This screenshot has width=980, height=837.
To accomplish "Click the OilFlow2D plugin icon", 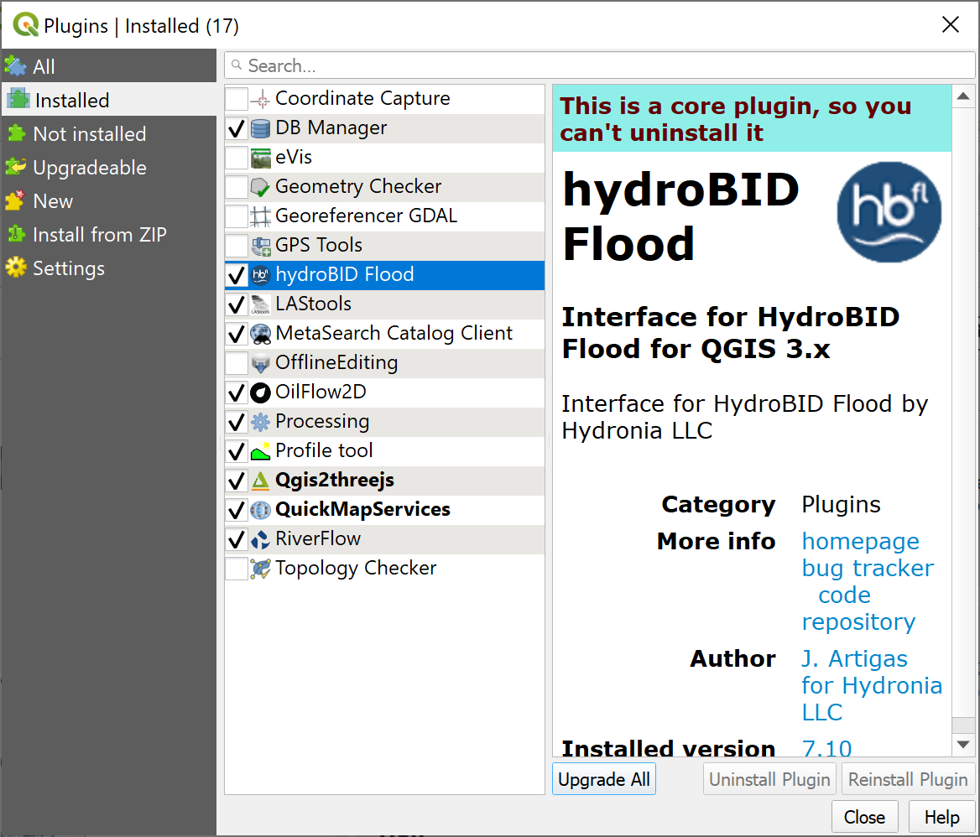I will point(261,393).
